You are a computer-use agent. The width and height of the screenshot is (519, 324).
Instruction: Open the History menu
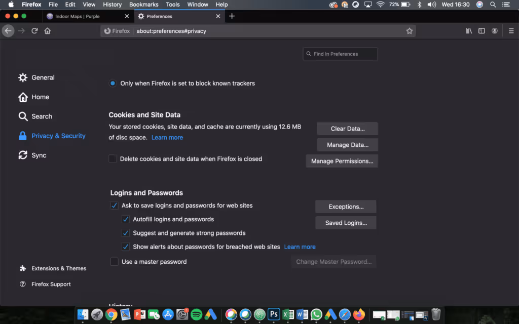[x=112, y=5]
